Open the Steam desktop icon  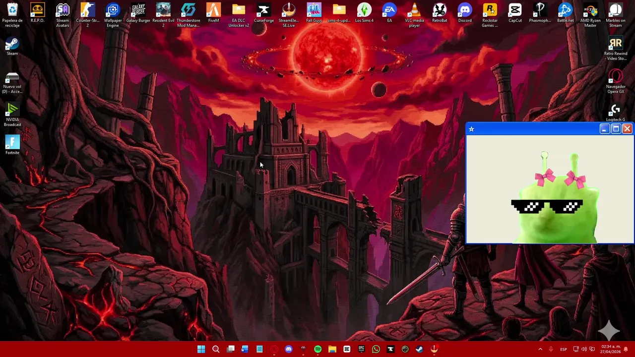(x=12, y=46)
